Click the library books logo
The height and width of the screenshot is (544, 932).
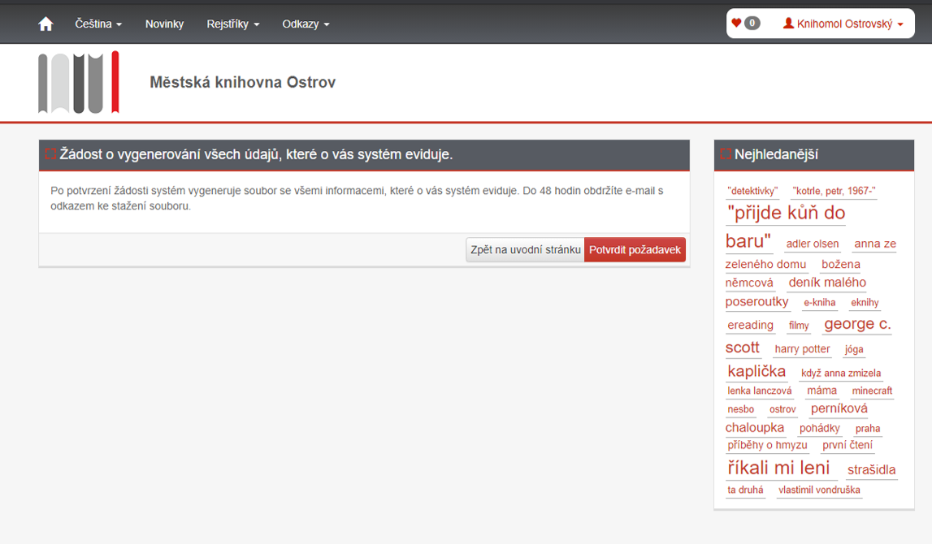[x=79, y=82]
